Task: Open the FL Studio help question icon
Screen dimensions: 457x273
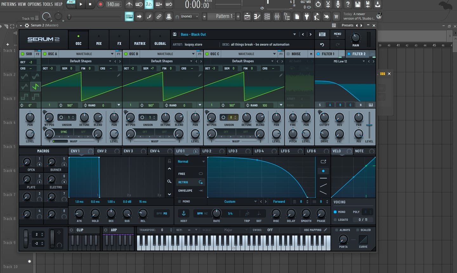Action: (x=348, y=4)
